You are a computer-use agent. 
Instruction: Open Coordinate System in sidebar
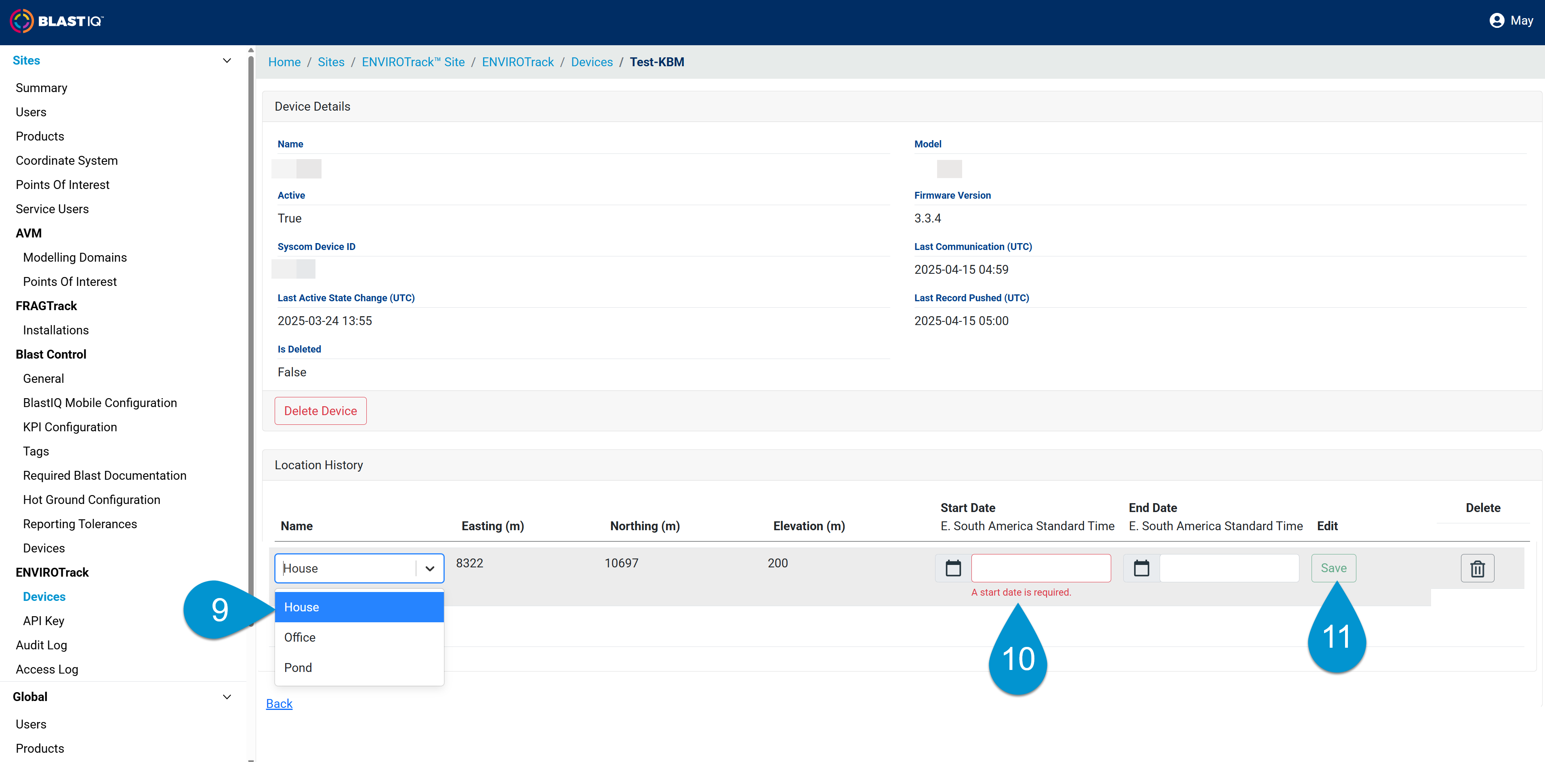(x=67, y=161)
